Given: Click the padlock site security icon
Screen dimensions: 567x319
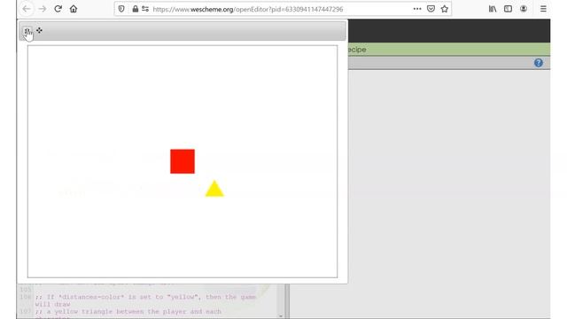Looking at the screenshot, I should coord(135,9).
